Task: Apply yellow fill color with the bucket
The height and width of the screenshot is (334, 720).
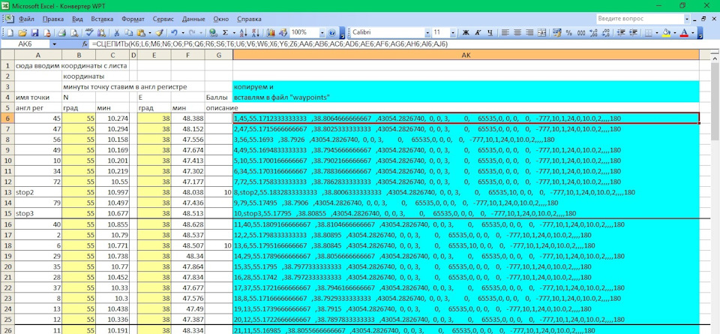Action: point(666,33)
